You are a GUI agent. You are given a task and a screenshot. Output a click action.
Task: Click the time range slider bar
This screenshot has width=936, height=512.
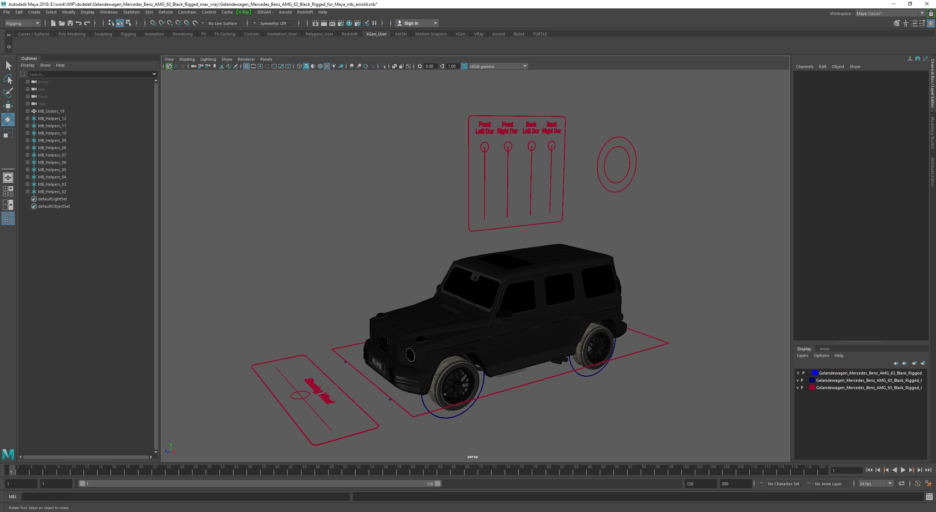[x=260, y=483]
